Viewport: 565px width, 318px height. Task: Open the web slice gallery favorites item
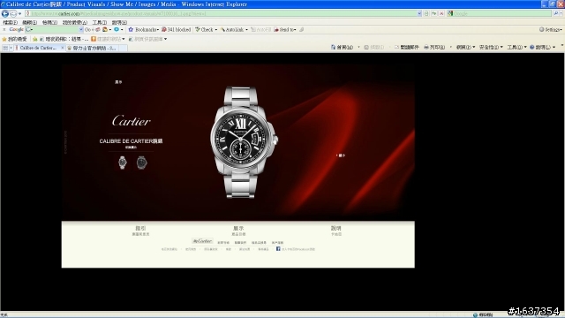pos(147,39)
